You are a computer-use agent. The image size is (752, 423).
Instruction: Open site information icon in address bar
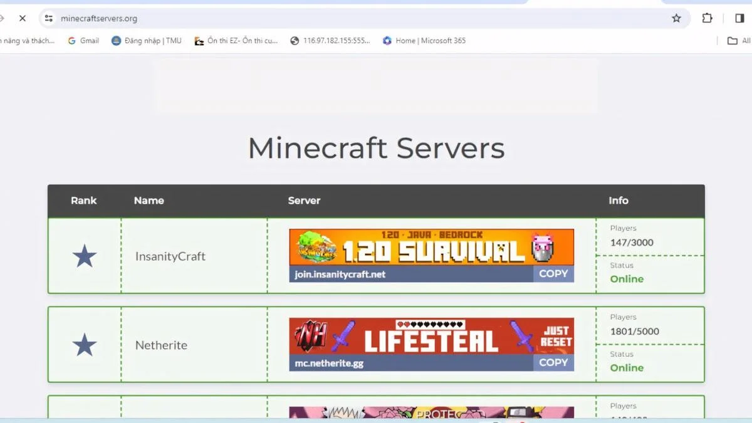[49, 18]
